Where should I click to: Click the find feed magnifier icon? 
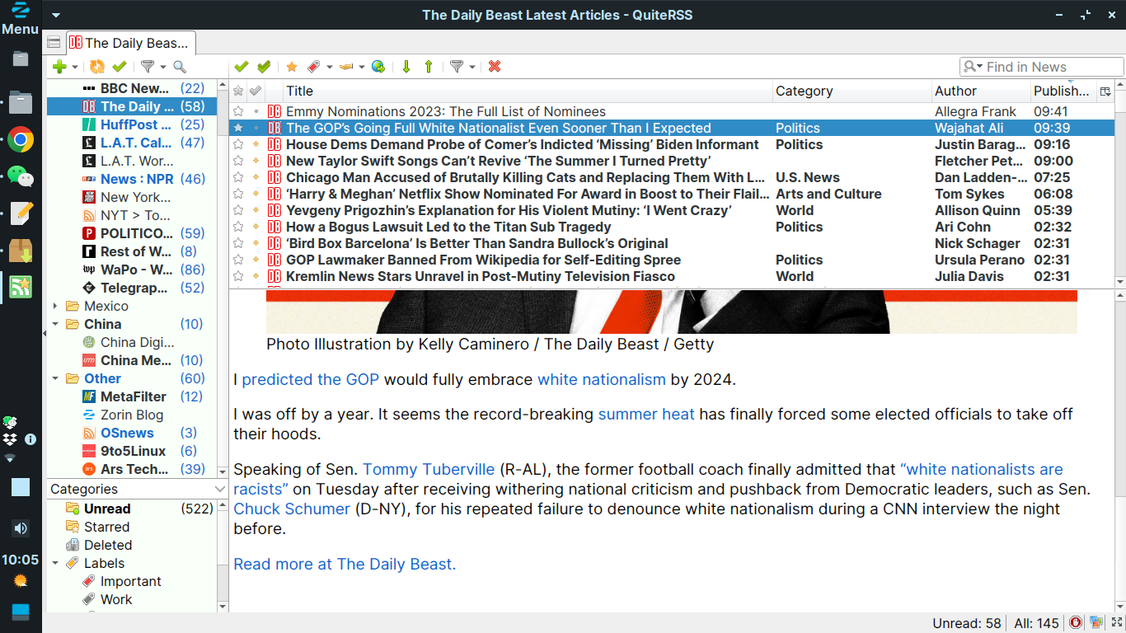(x=180, y=67)
